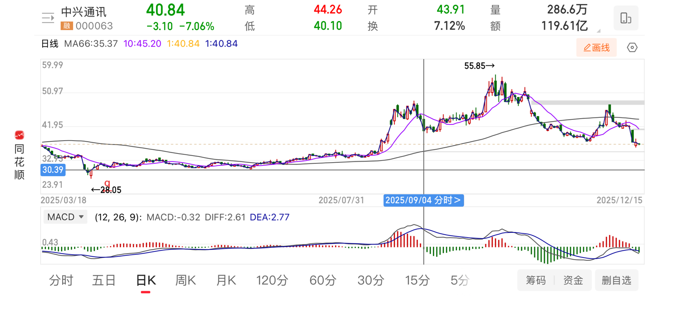This screenshot has width=679, height=312.
Task: Open the stock list switch menu icon
Action: click(48, 18)
